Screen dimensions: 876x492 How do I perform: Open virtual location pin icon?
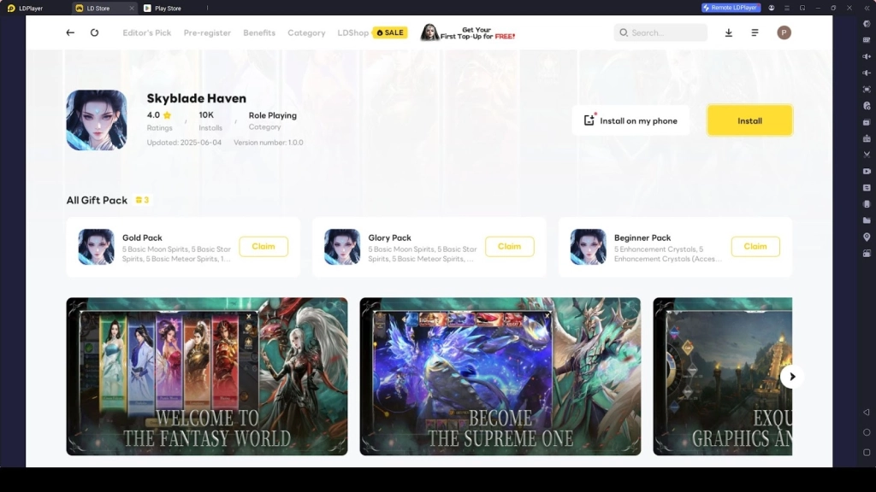pyautogui.click(x=867, y=237)
